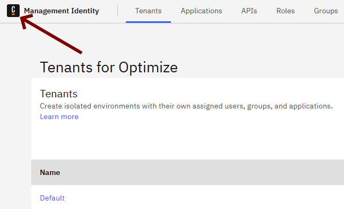Follow the Learn more link
Screen dimensions: 344x209
[x=59, y=116]
